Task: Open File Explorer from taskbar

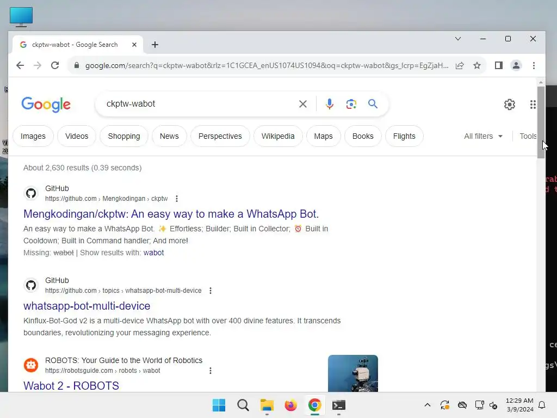Action: pos(267,405)
